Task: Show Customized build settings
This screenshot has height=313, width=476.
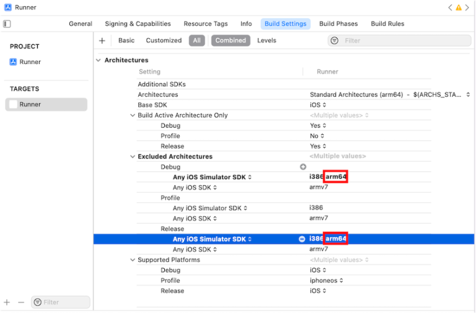Action: pos(164,40)
